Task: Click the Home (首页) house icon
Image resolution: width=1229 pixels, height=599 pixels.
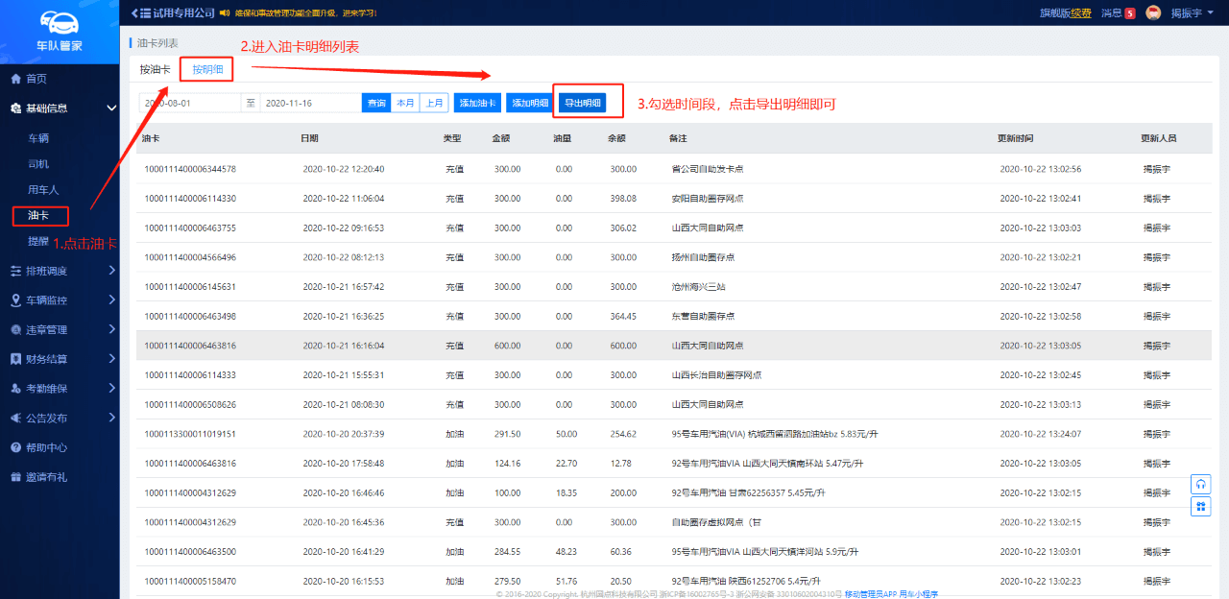Action: (x=15, y=79)
